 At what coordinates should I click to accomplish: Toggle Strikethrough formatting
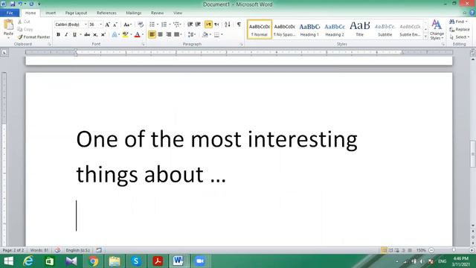tap(87, 35)
